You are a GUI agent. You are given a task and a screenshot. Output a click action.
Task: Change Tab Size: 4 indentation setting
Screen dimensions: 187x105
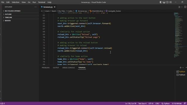coord(142,104)
